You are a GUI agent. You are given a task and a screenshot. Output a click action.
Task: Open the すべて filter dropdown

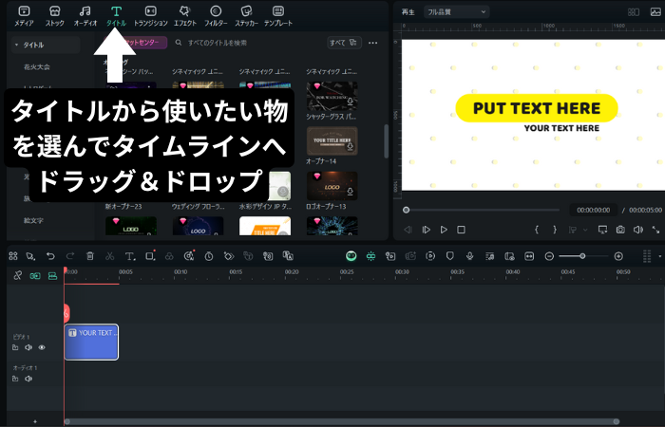[x=344, y=43]
